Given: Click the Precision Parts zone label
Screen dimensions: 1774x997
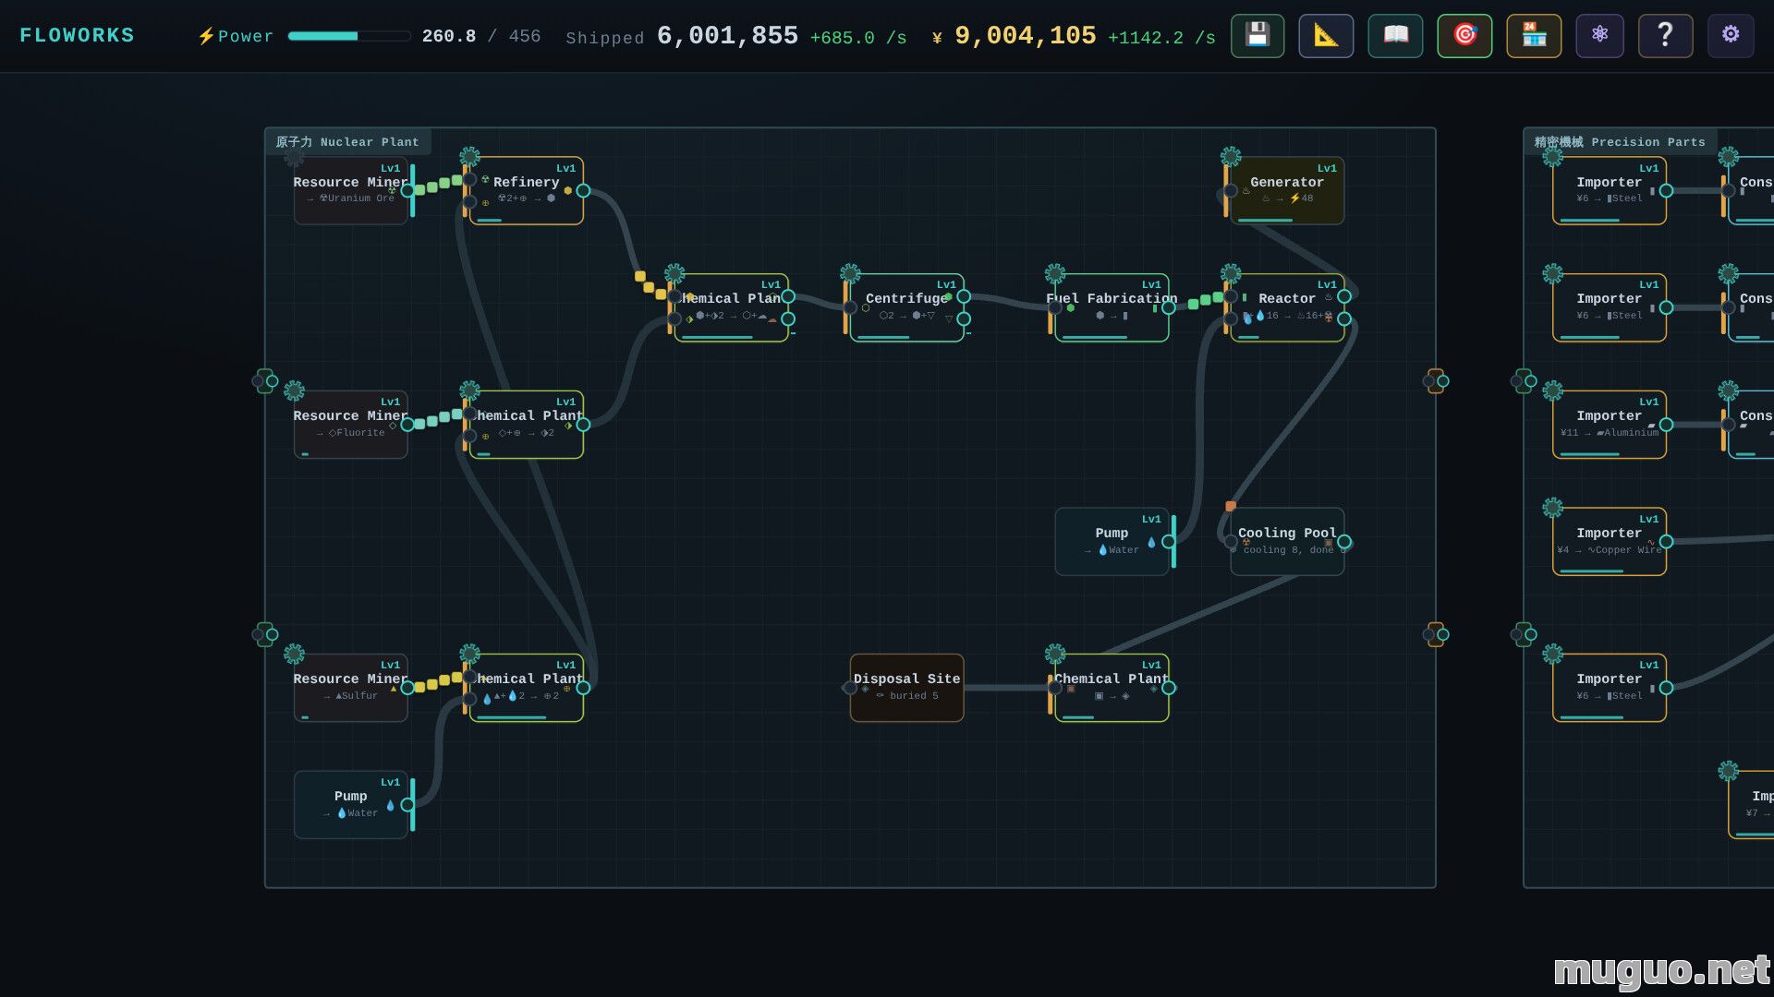Looking at the screenshot, I should pos(1620,142).
